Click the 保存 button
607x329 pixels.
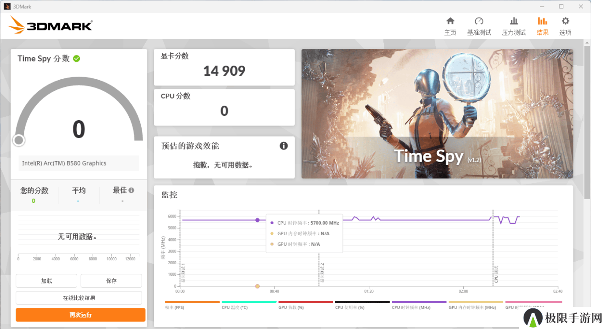(111, 281)
